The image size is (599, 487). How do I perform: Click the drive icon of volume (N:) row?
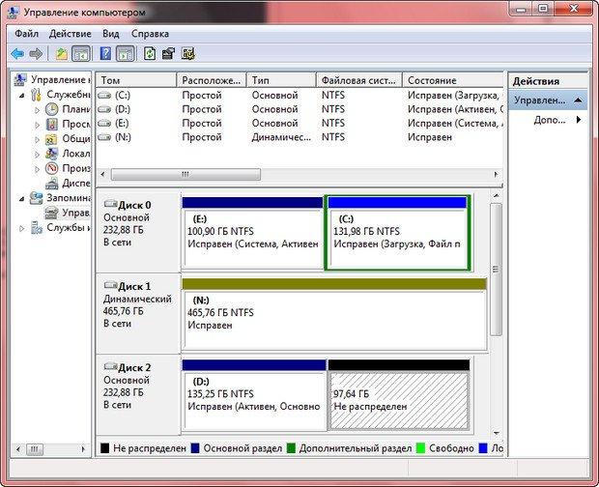click(x=104, y=137)
